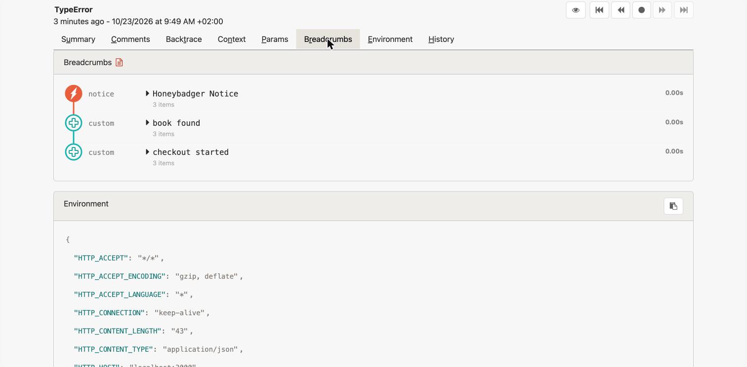Screen dimensions: 747x367
Task: Go to the previous notice
Action: [621, 10]
